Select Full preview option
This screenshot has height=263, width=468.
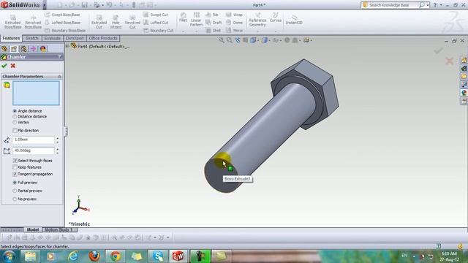pos(15,183)
